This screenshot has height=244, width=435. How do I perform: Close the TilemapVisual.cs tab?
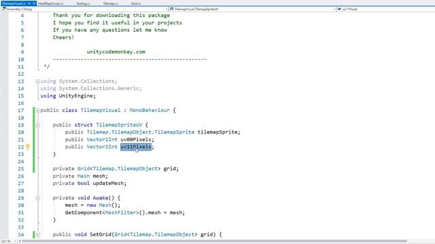pos(34,3)
